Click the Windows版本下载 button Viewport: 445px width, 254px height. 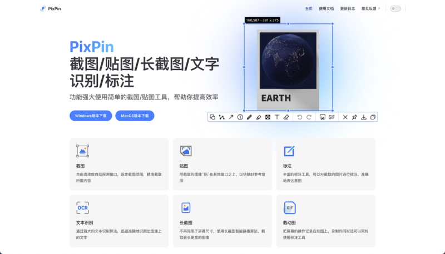(x=91, y=116)
